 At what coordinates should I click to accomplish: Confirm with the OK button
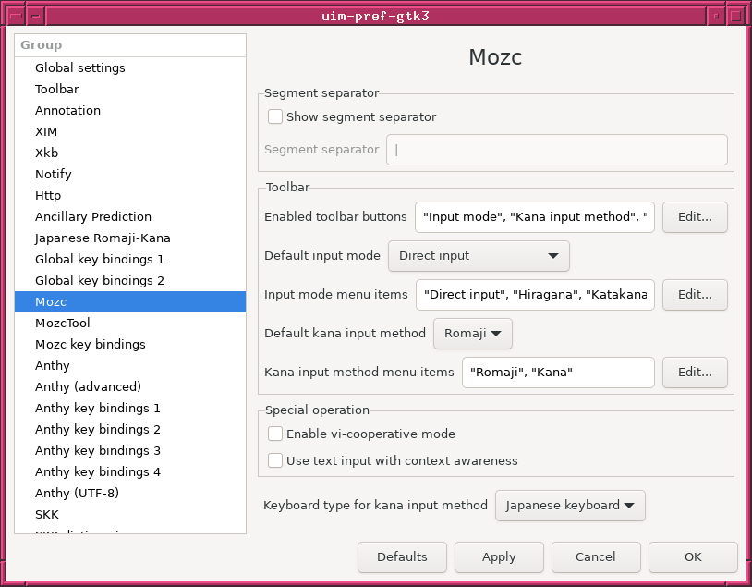693,556
